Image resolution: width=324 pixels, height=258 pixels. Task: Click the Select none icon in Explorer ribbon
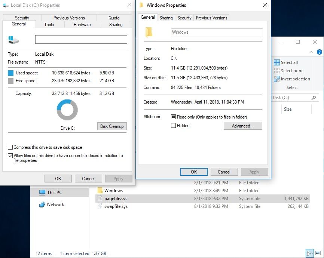[x=277, y=71]
